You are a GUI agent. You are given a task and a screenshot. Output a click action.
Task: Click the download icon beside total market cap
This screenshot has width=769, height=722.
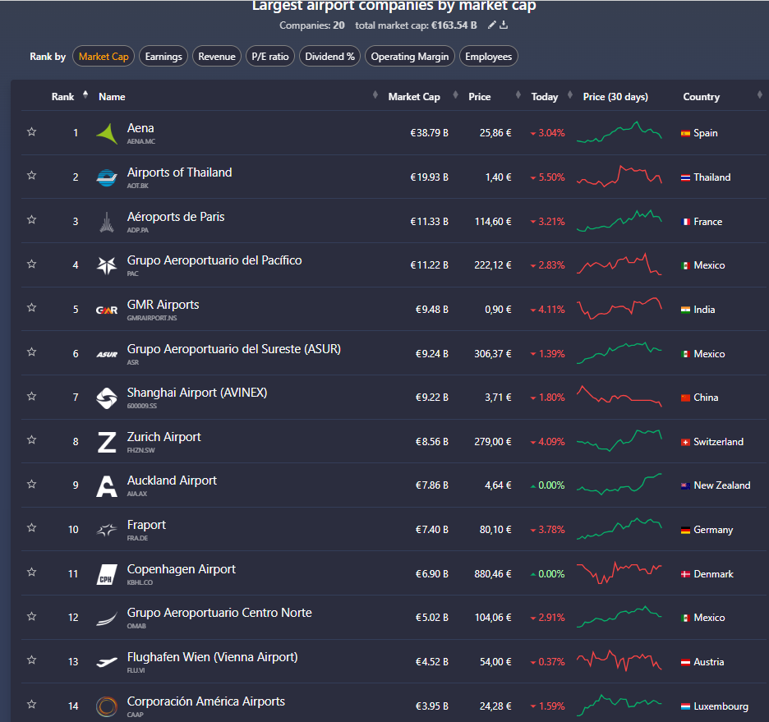(x=504, y=25)
